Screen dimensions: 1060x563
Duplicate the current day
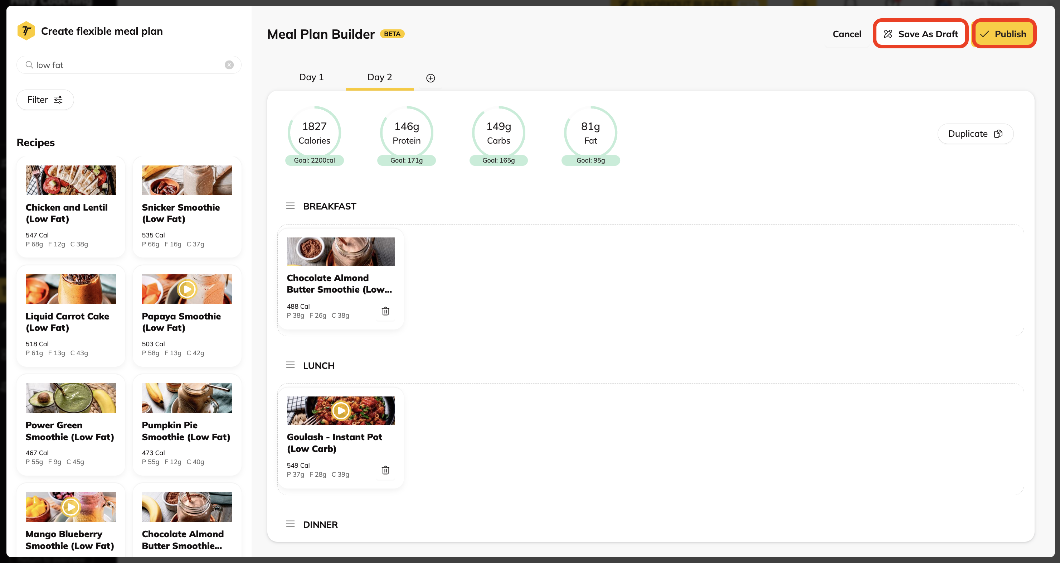[975, 134]
